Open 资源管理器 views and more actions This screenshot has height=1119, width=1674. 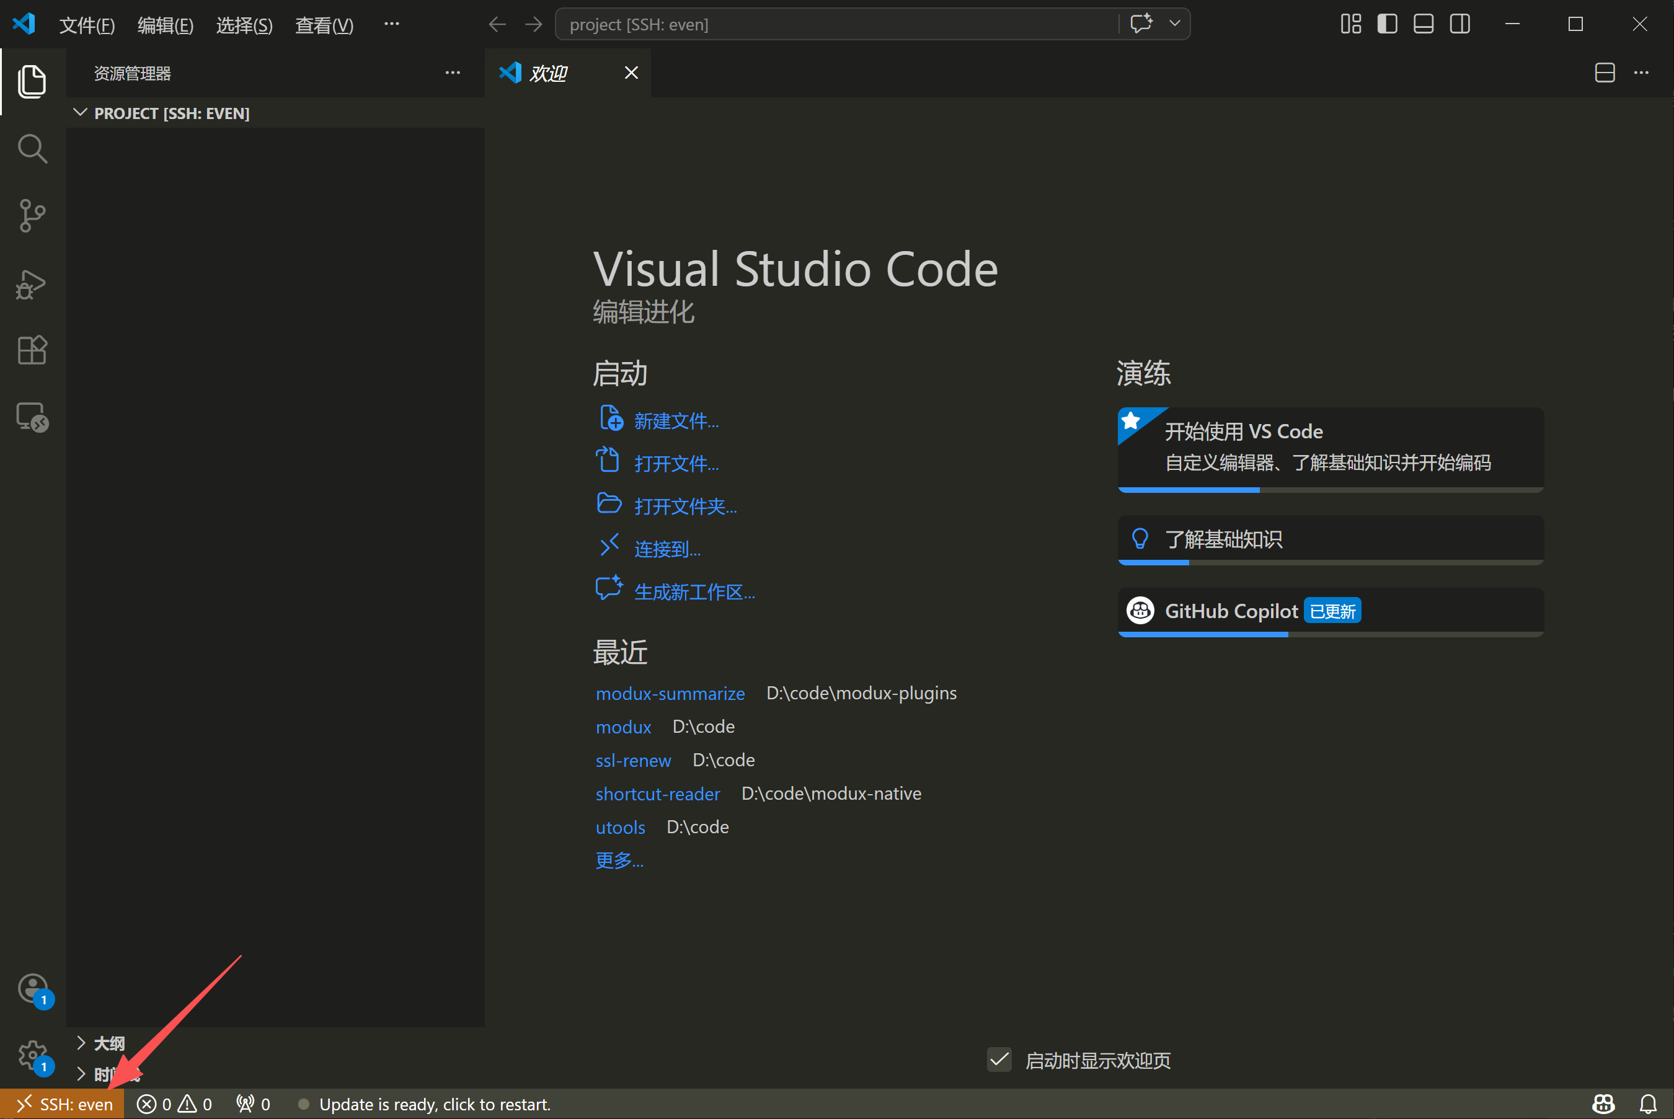pyautogui.click(x=453, y=73)
